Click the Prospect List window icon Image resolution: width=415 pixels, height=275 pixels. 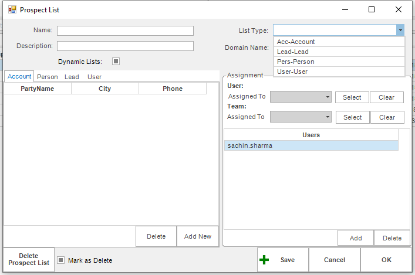(11, 10)
